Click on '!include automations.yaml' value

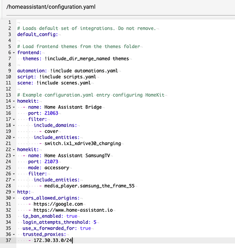coord(84,71)
